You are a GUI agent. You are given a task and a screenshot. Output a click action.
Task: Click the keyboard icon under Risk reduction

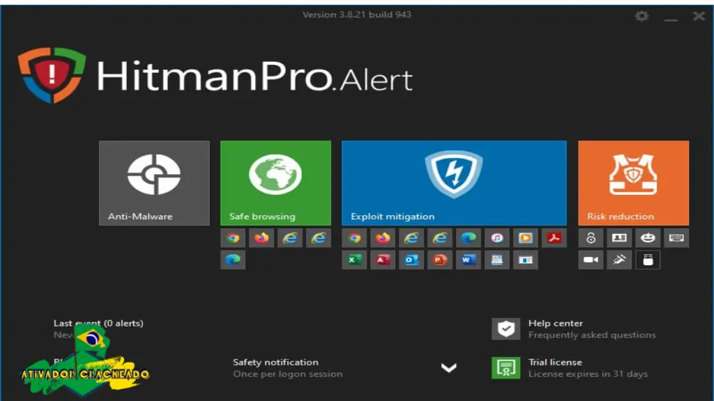coord(676,238)
